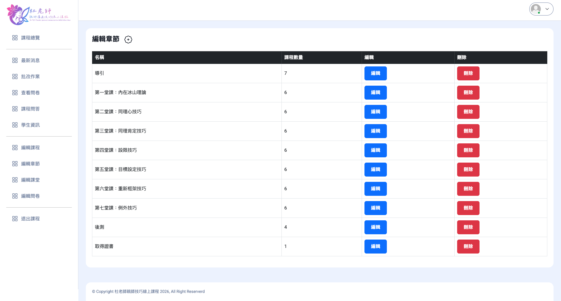Expand the user account dropdown chevron
Screen dimensions: 561x301
click(547, 9)
